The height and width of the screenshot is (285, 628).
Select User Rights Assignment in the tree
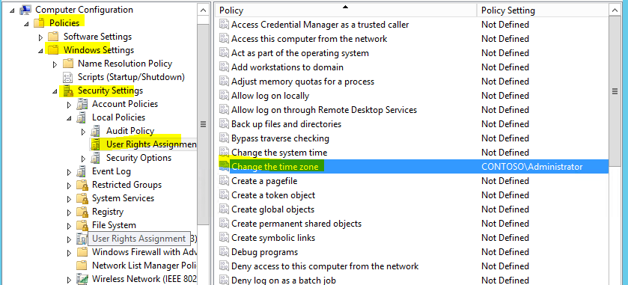[151, 144]
